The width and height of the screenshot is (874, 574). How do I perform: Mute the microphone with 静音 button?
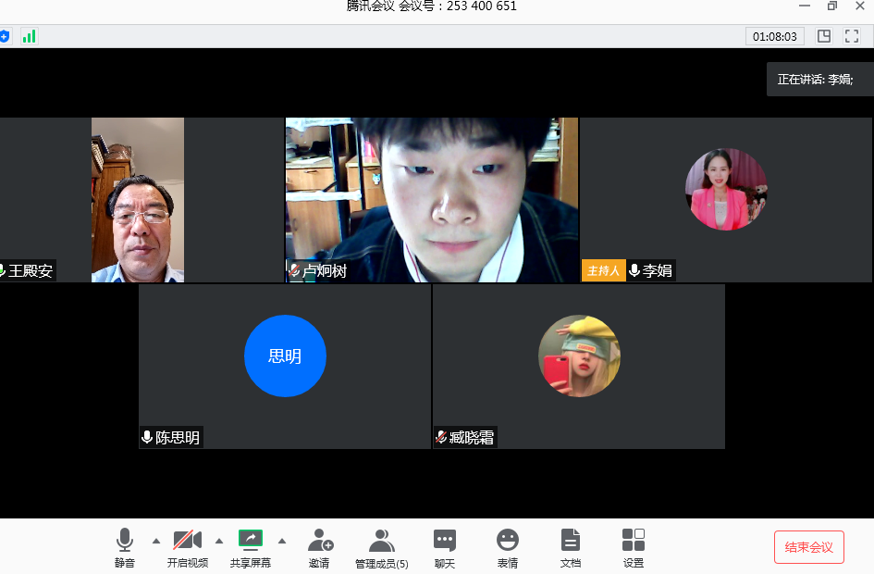coord(125,546)
